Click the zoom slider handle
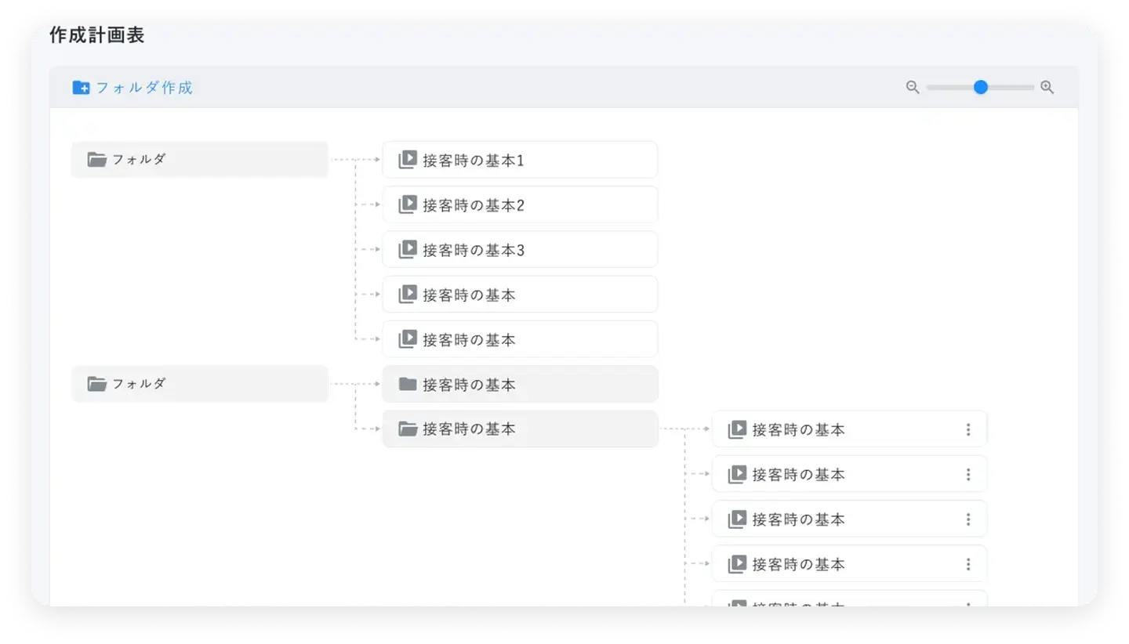Image resolution: width=1129 pixels, height=644 pixels. (980, 88)
